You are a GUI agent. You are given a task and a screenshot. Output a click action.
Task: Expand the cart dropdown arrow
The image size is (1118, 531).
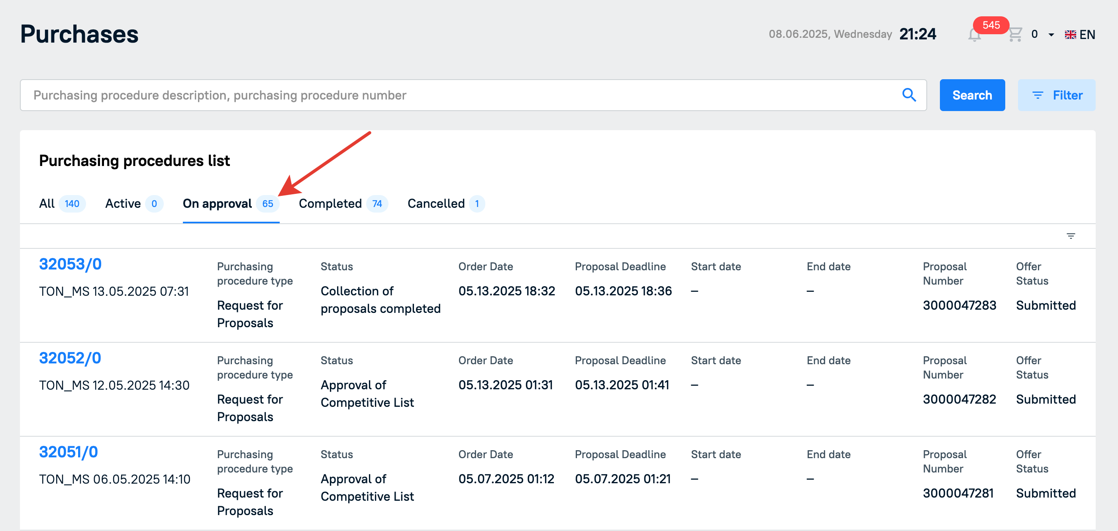[x=1051, y=35]
